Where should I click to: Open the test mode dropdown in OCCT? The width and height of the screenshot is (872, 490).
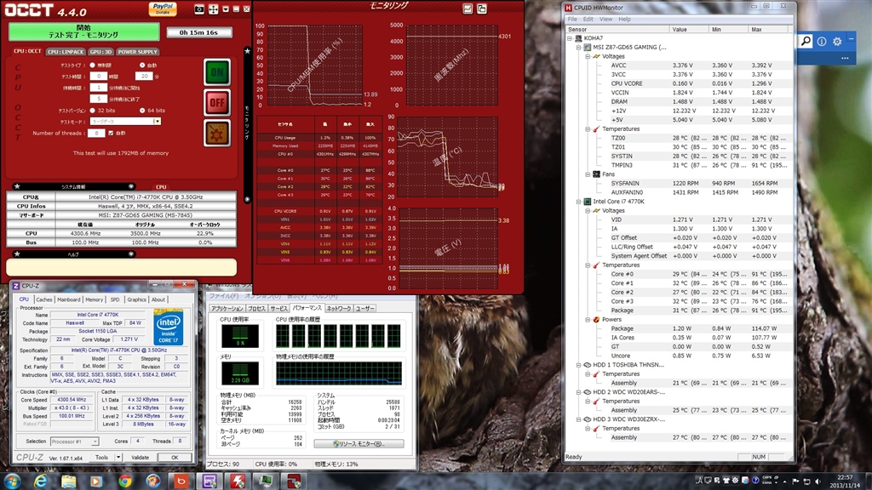click(x=157, y=122)
